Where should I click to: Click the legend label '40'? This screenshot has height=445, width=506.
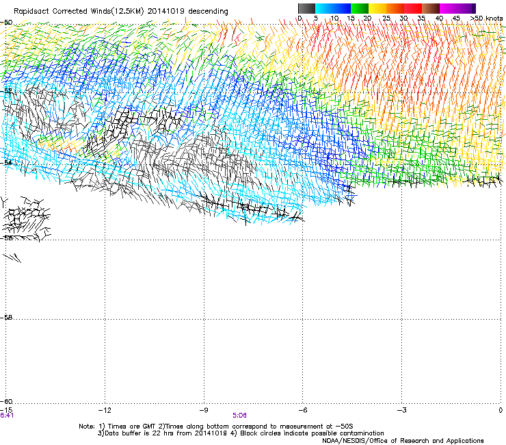[x=439, y=18]
